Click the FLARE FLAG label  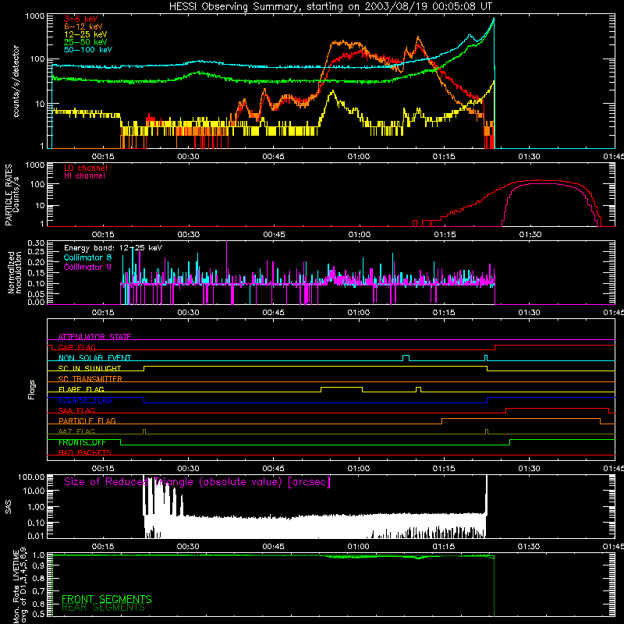click(x=81, y=389)
